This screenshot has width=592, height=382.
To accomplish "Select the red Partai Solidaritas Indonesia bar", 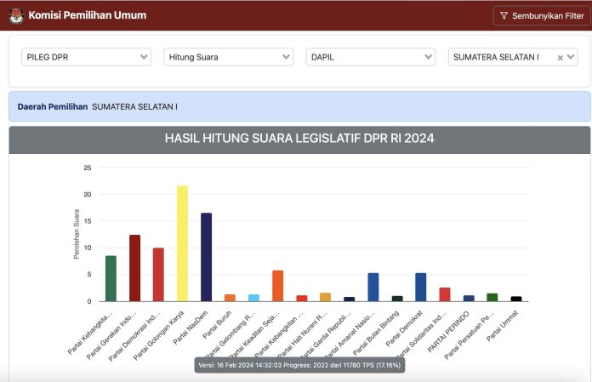I will coord(445,294).
